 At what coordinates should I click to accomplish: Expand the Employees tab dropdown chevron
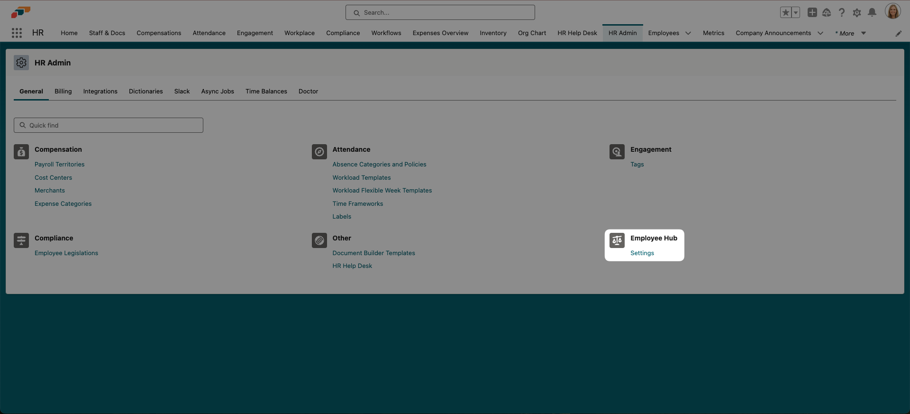point(688,33)
